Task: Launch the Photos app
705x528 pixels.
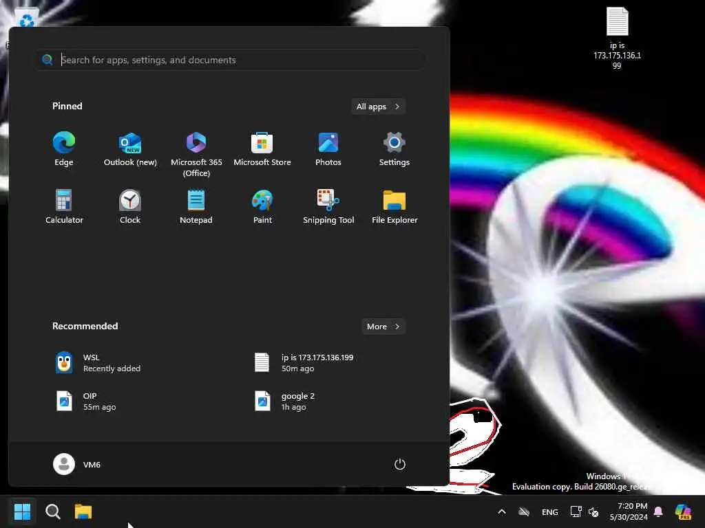Action: coord(328,149)
